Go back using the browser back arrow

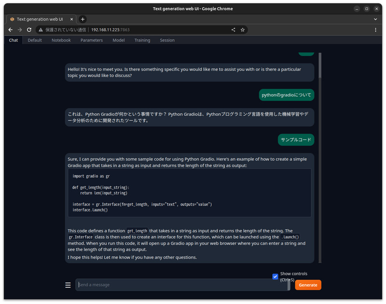[10, 29]
